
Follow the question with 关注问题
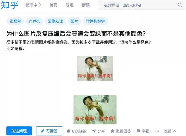19,131
